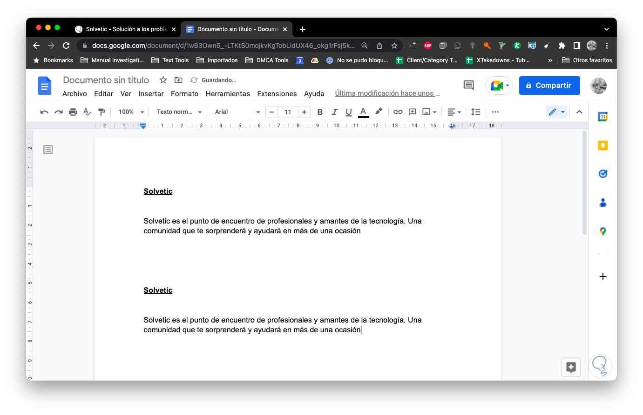
Task: Reload the page
Action: tap(66, 46)
